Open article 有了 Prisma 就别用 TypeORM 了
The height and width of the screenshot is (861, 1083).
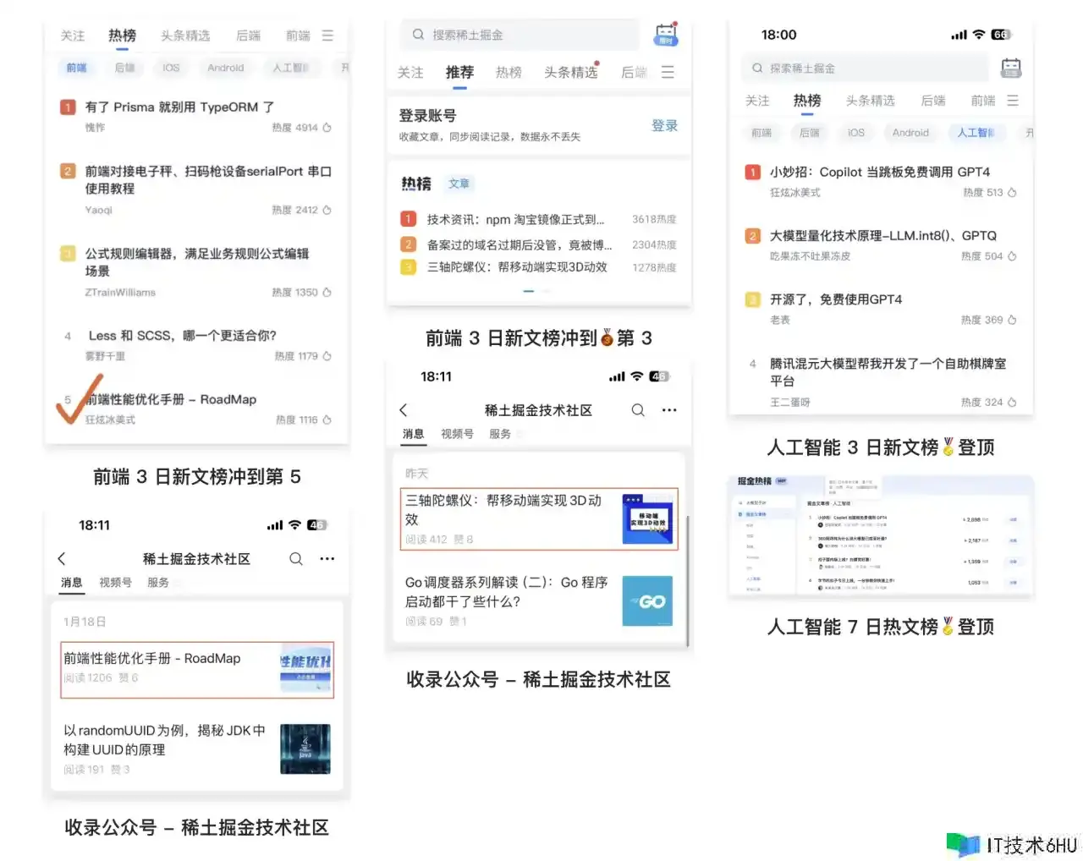click(x=179, y=107)
